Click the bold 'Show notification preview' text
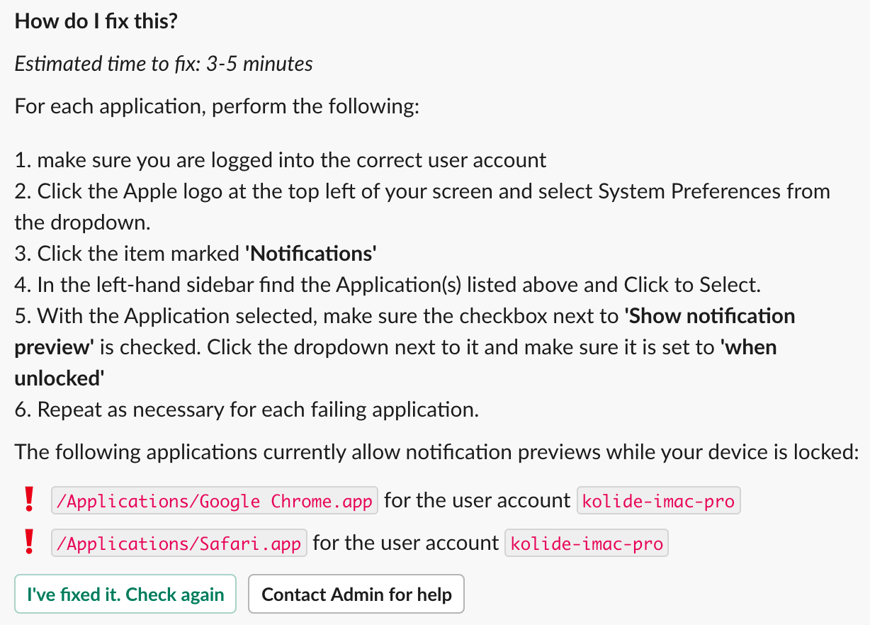870x625 pixels. click(710, 316)
